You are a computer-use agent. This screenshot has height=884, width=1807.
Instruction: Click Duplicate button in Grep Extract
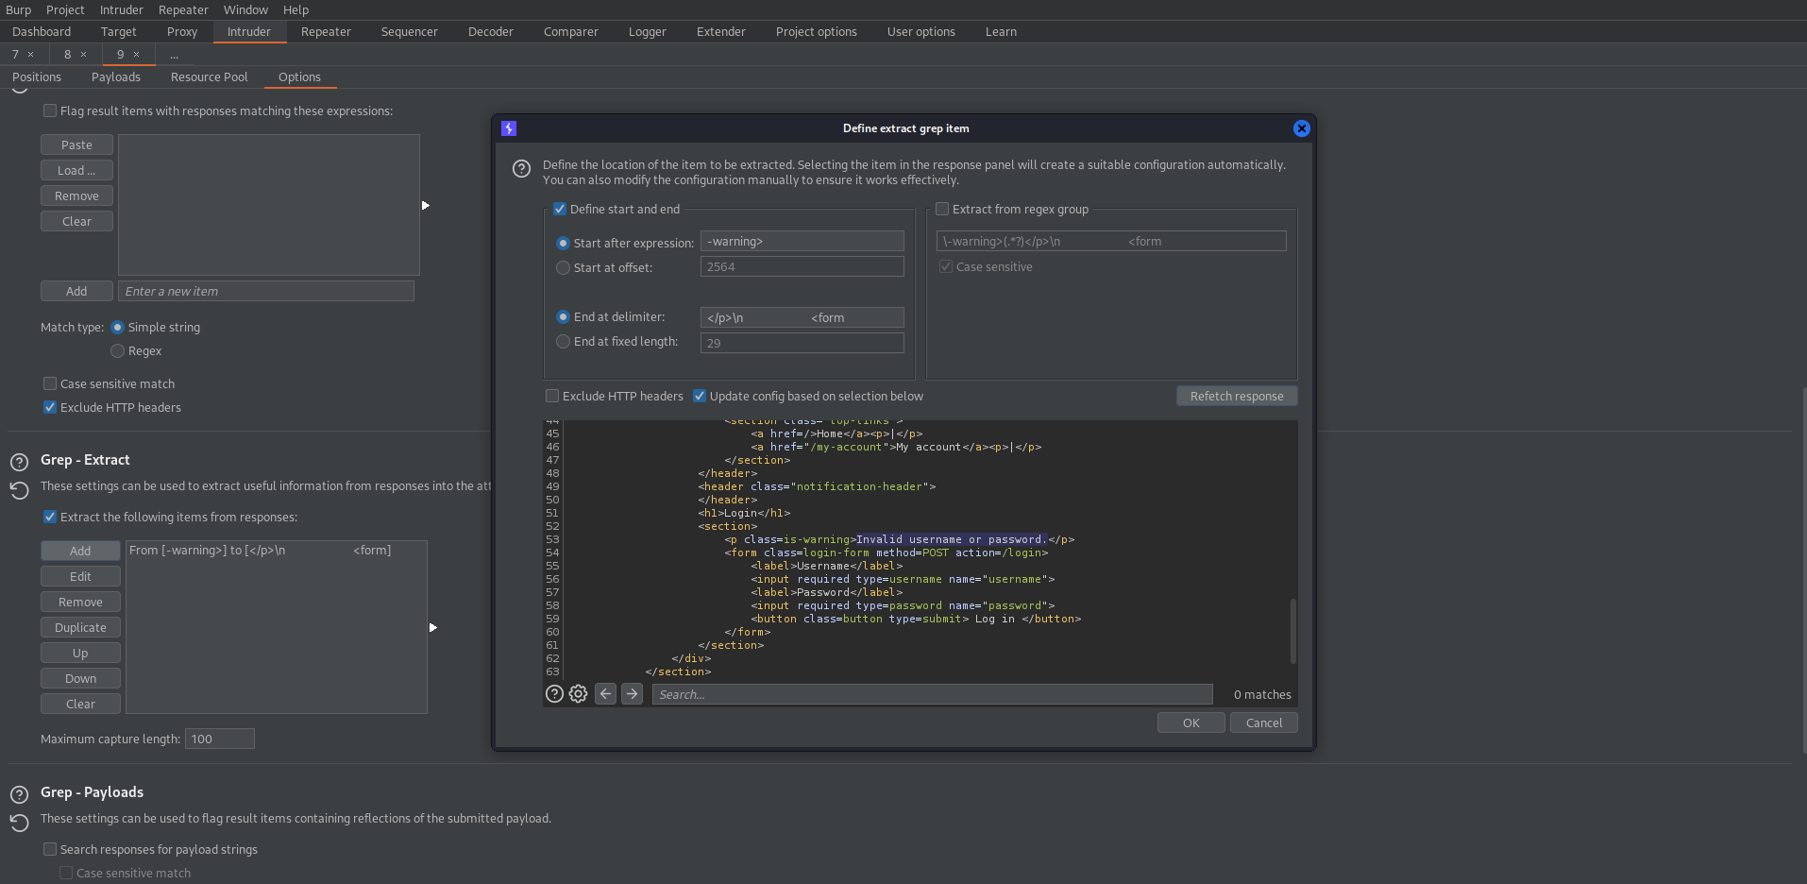80,627
